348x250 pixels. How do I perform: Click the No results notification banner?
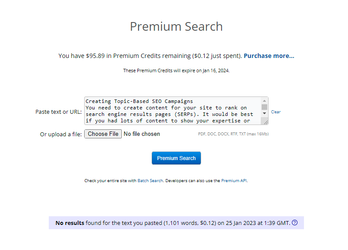(x=176, y=223)
